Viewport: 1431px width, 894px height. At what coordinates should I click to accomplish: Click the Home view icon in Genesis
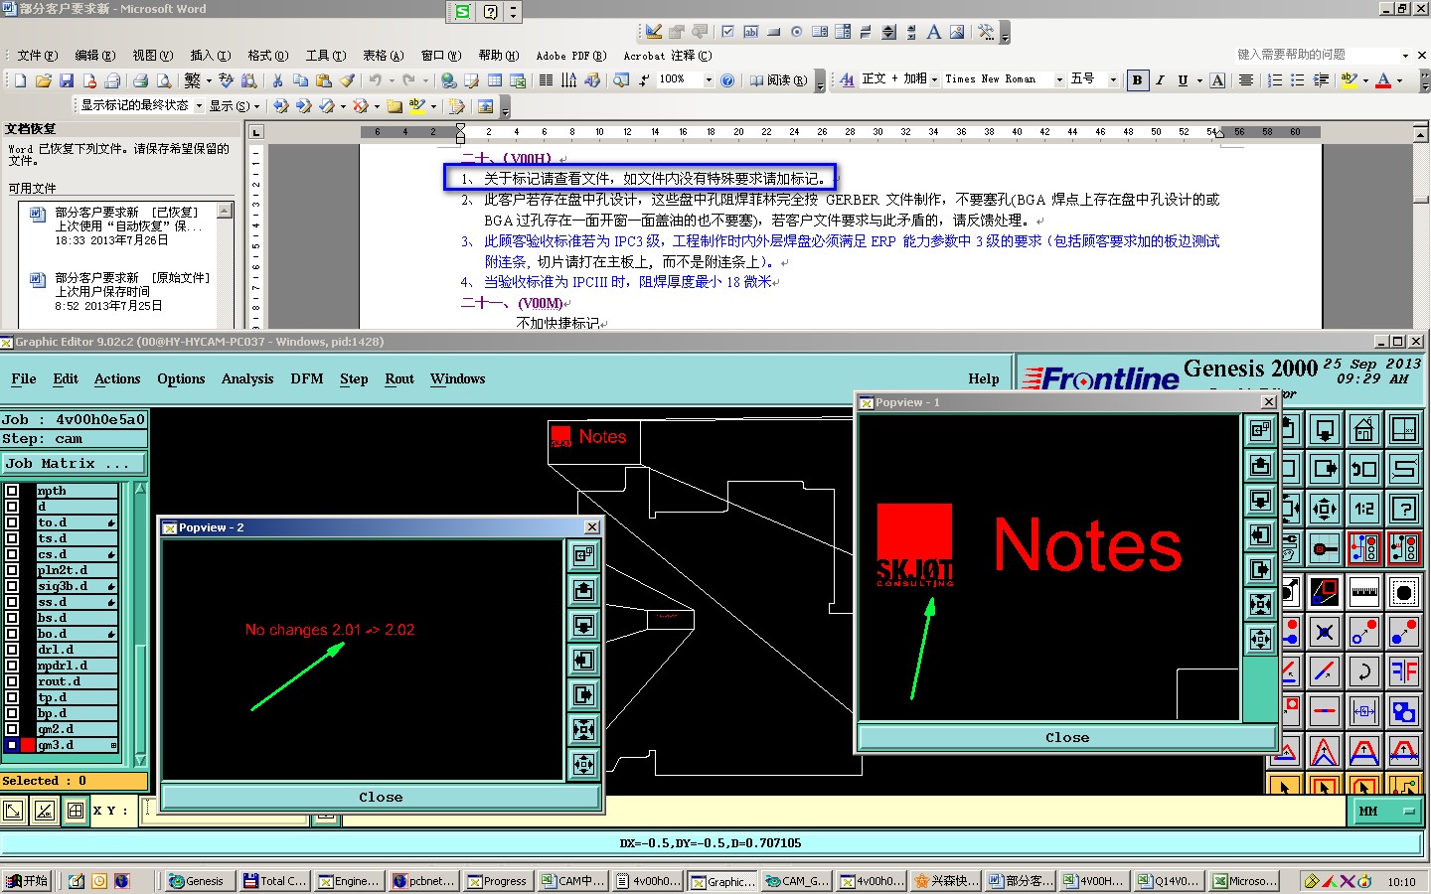pyautogui.click(x=1363, y=429)
